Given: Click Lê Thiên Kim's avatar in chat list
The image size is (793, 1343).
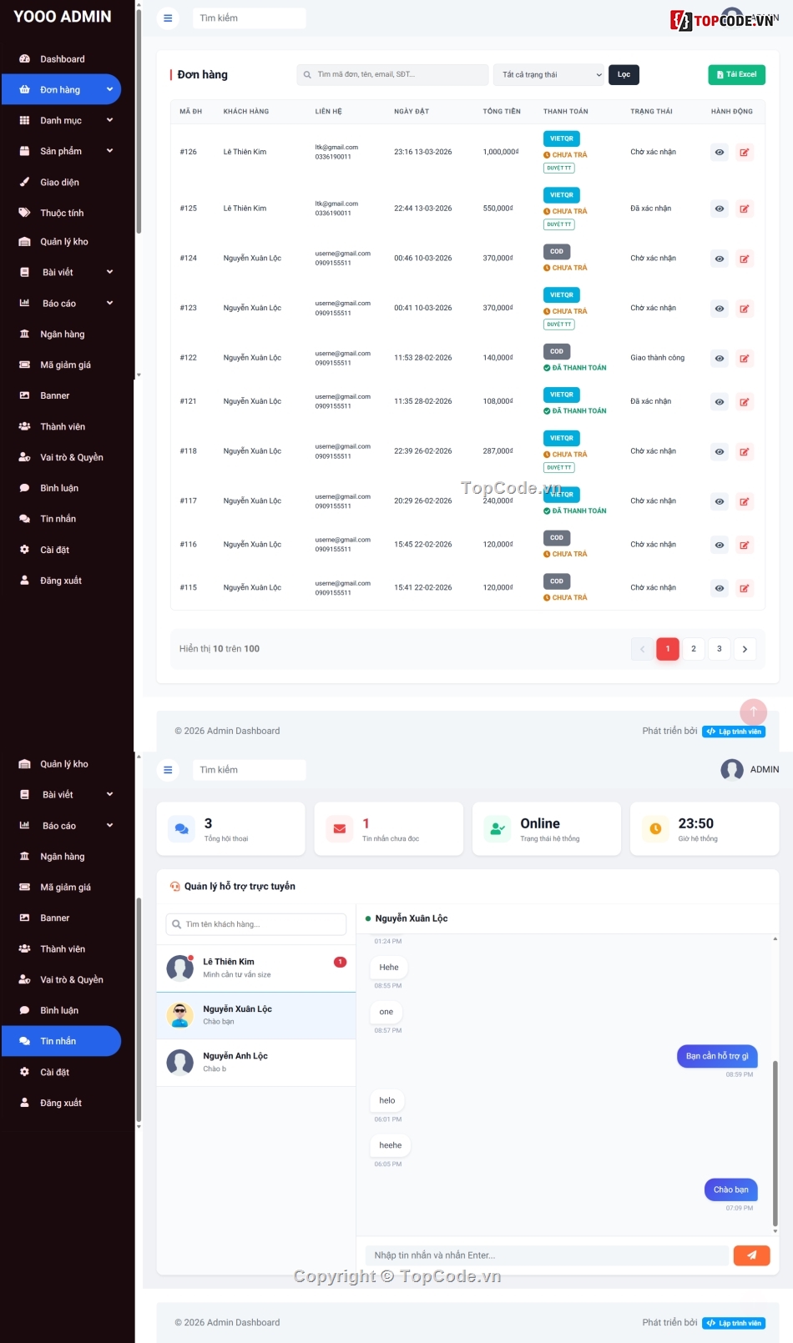Looking at the screenshot, I should coord(180,968).
